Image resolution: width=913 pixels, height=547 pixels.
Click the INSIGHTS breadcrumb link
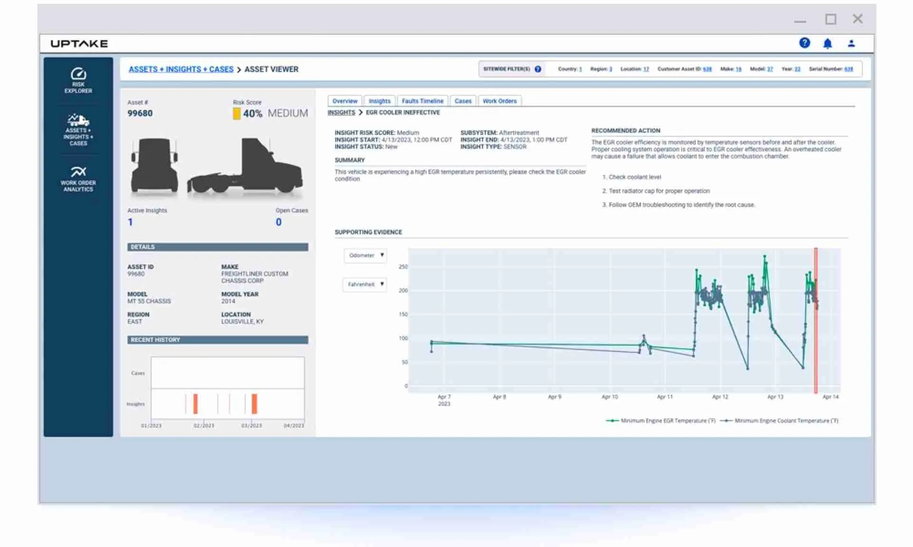(x=341, y=113)
